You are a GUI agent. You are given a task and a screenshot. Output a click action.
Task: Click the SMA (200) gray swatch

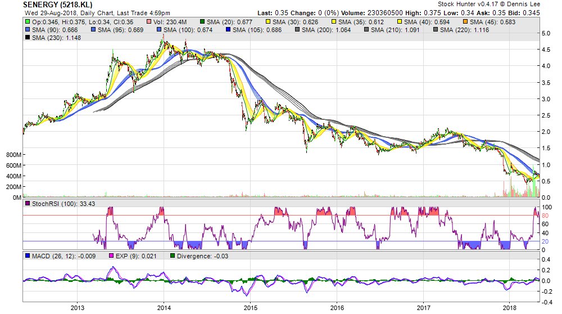[x=297, y=30]
